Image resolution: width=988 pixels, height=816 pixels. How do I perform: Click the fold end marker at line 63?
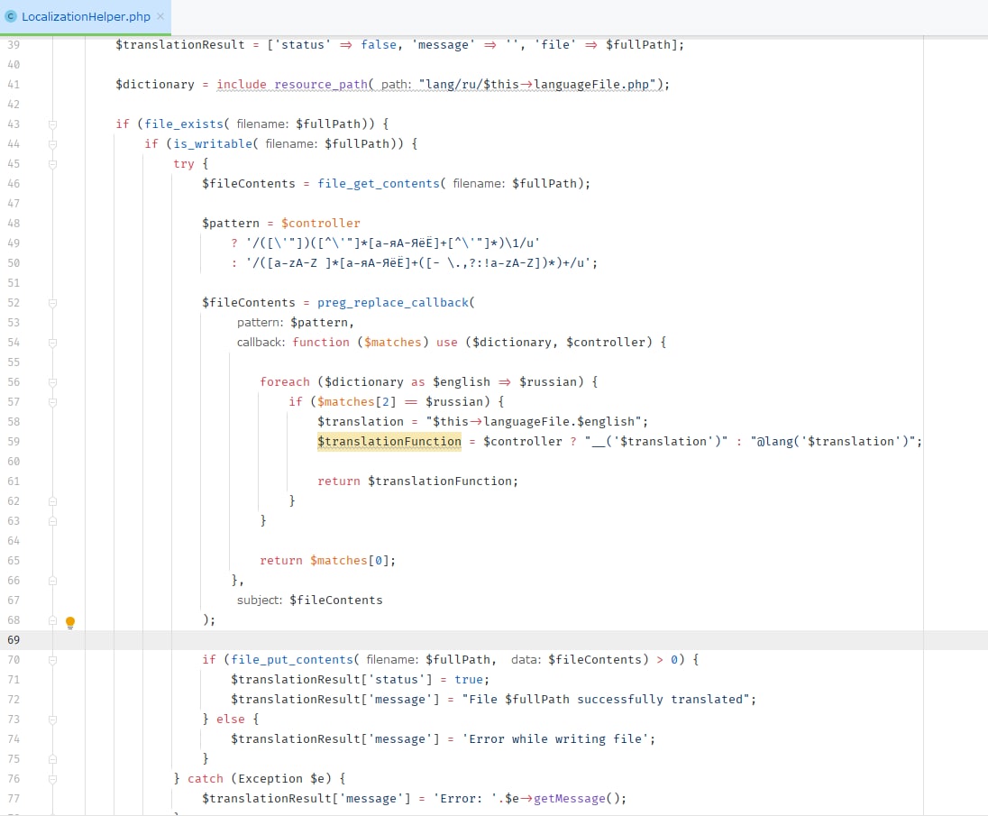point(53,520)
